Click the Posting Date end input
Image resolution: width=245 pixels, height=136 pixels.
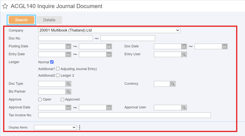click(93, 46)
